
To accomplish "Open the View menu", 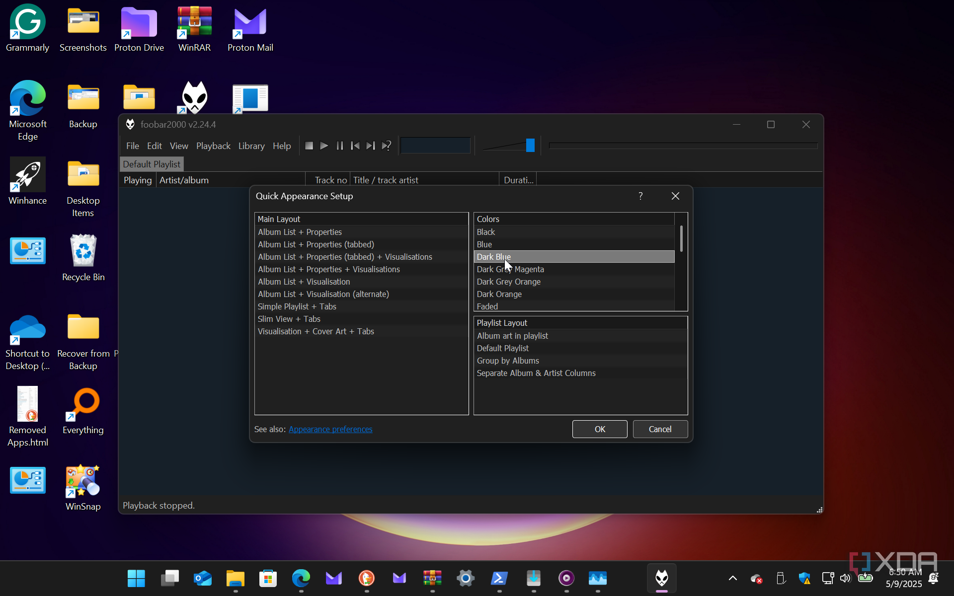I will point(179,146).
